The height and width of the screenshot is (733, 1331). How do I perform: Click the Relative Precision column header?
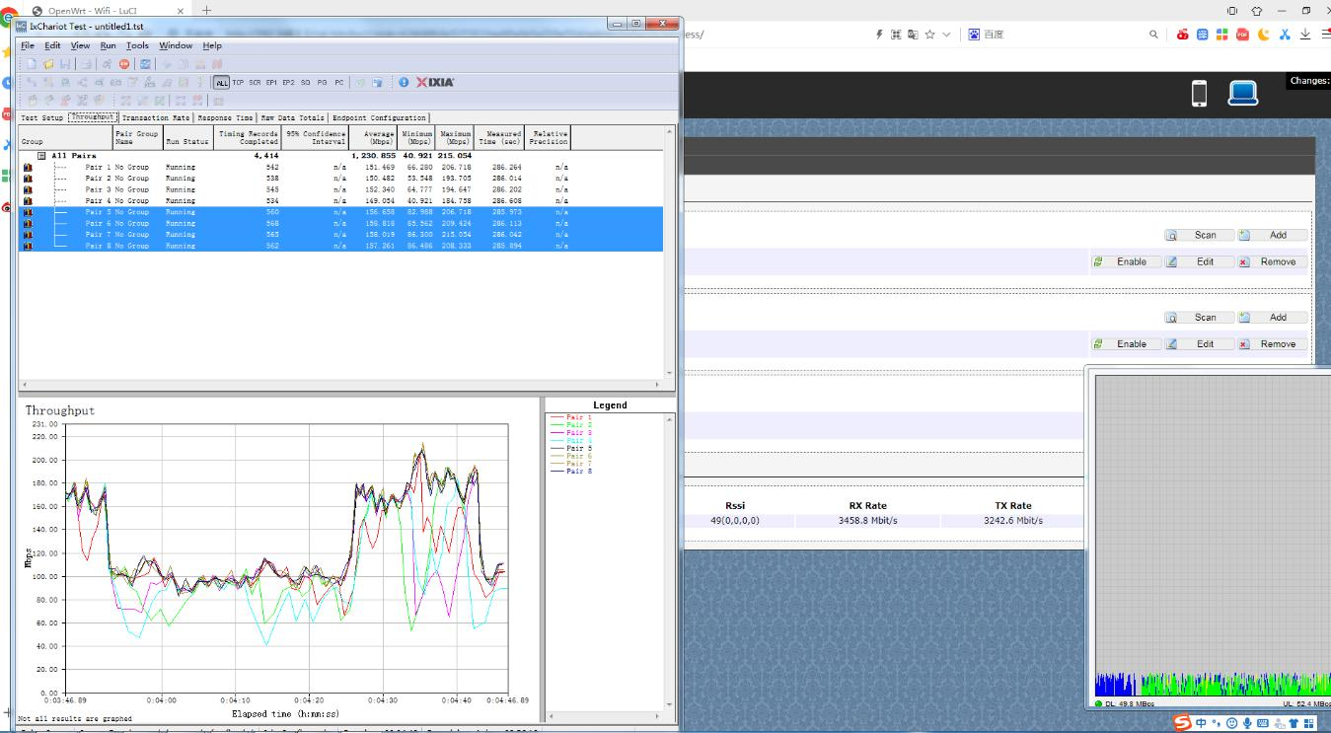click(x=549, y=137)
